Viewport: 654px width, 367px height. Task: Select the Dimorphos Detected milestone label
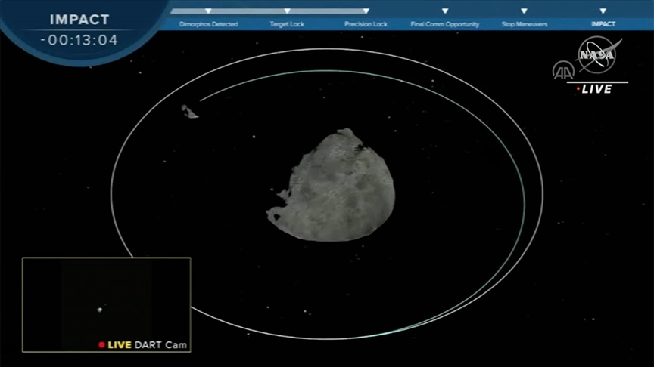[208, 24]
